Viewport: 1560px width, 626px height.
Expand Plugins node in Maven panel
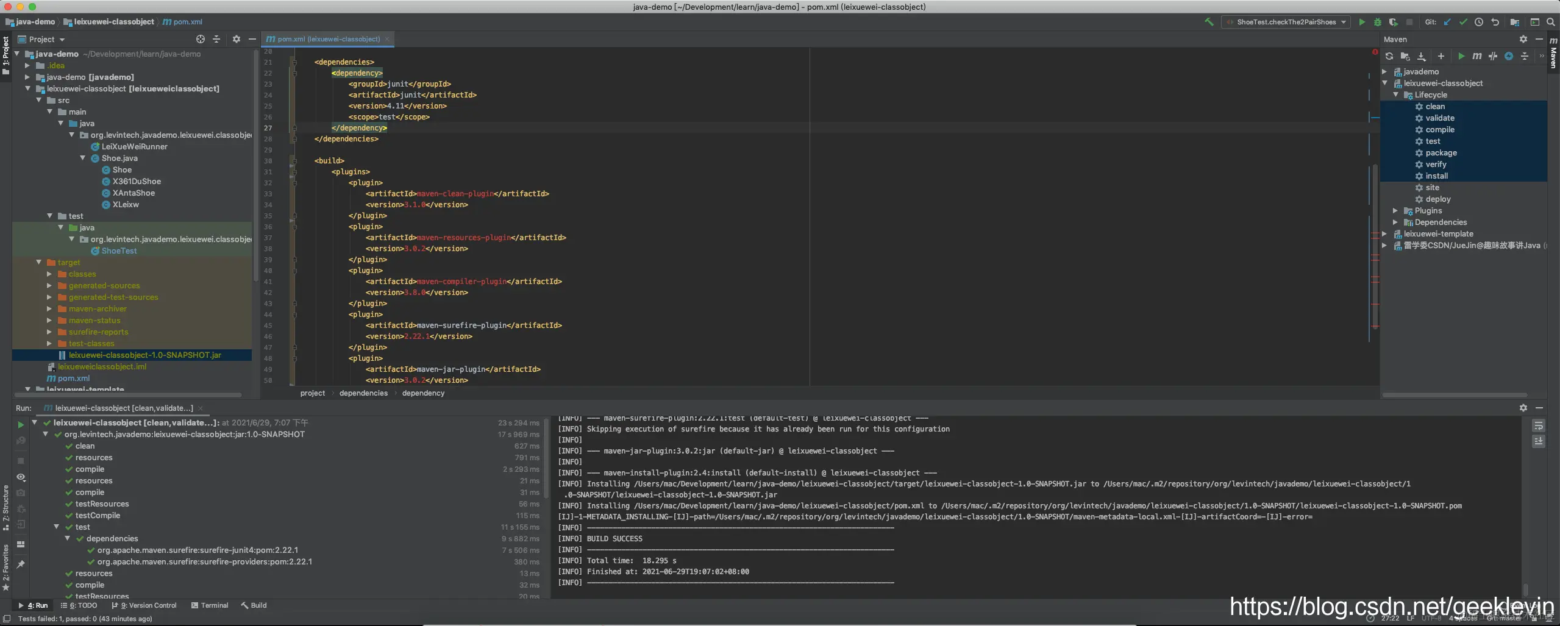tap(1396, 210)
